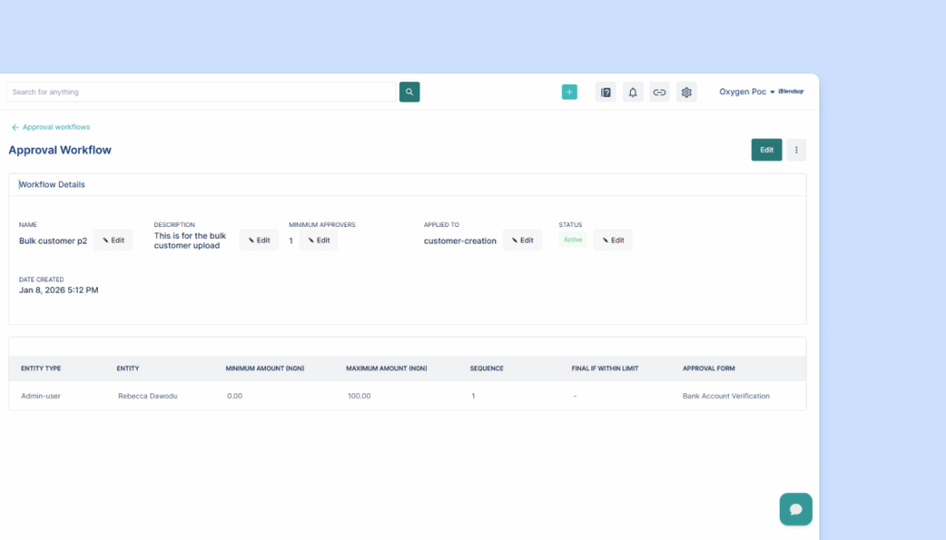This screenshot has height=540, width=946.
Task: Open the help guide book icon
Action: (x=606, y=91)
